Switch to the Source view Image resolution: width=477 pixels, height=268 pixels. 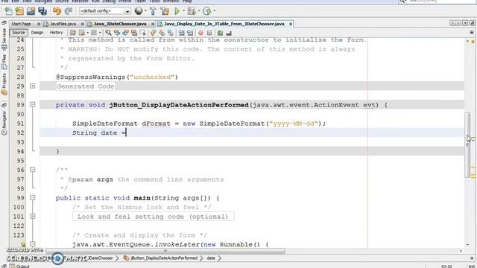[x=19, y=33]
